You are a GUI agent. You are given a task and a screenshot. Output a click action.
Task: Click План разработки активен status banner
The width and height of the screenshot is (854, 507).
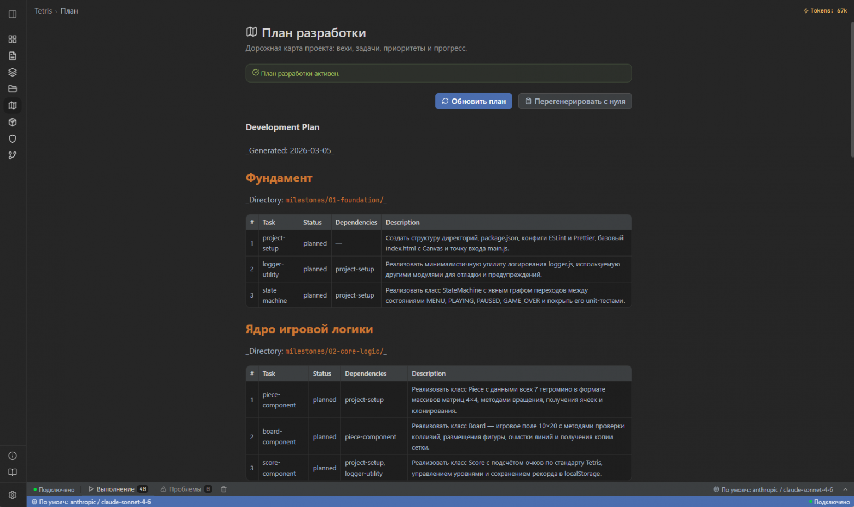[x=438, y=73]
